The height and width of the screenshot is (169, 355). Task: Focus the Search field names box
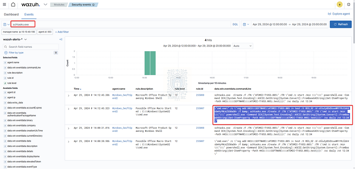[x=31, y=47]
